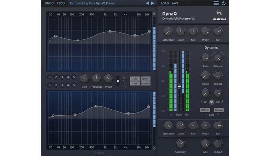Go to previous preset with left arrow
Image resolution: width=270 pixels, height=156 pixels.
(147, 3)
